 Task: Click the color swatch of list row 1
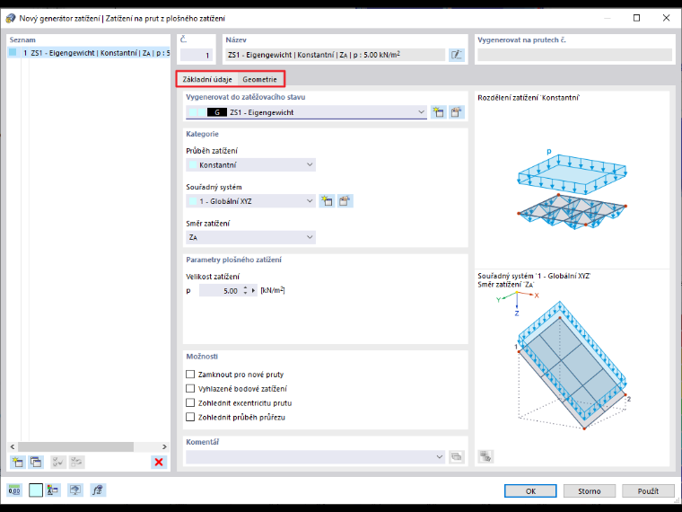coord(13,52)
